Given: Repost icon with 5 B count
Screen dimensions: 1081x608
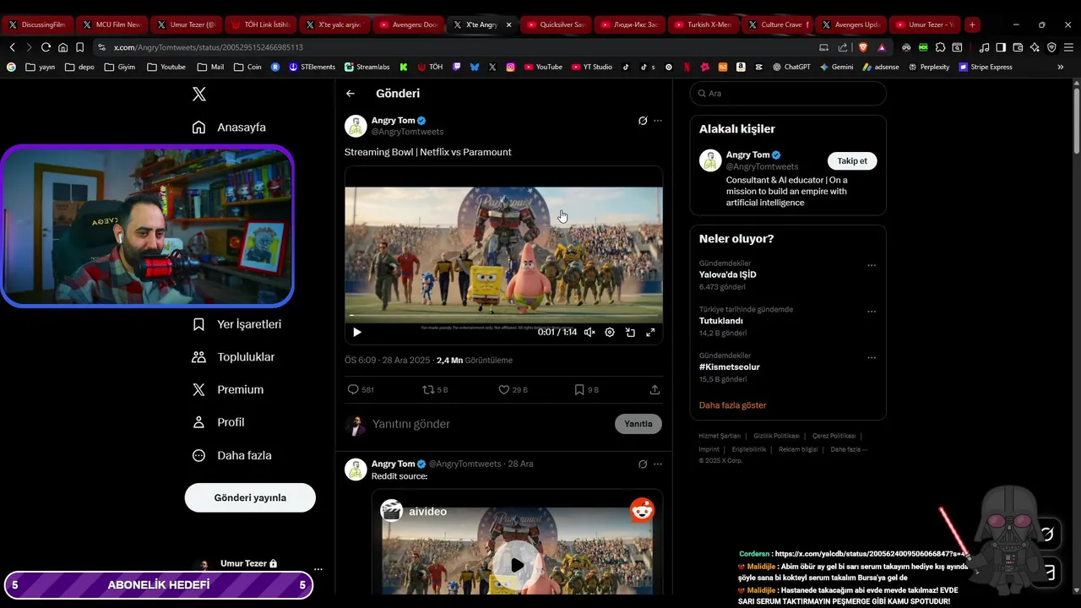Looking at the screenshot, I should 435,389.
